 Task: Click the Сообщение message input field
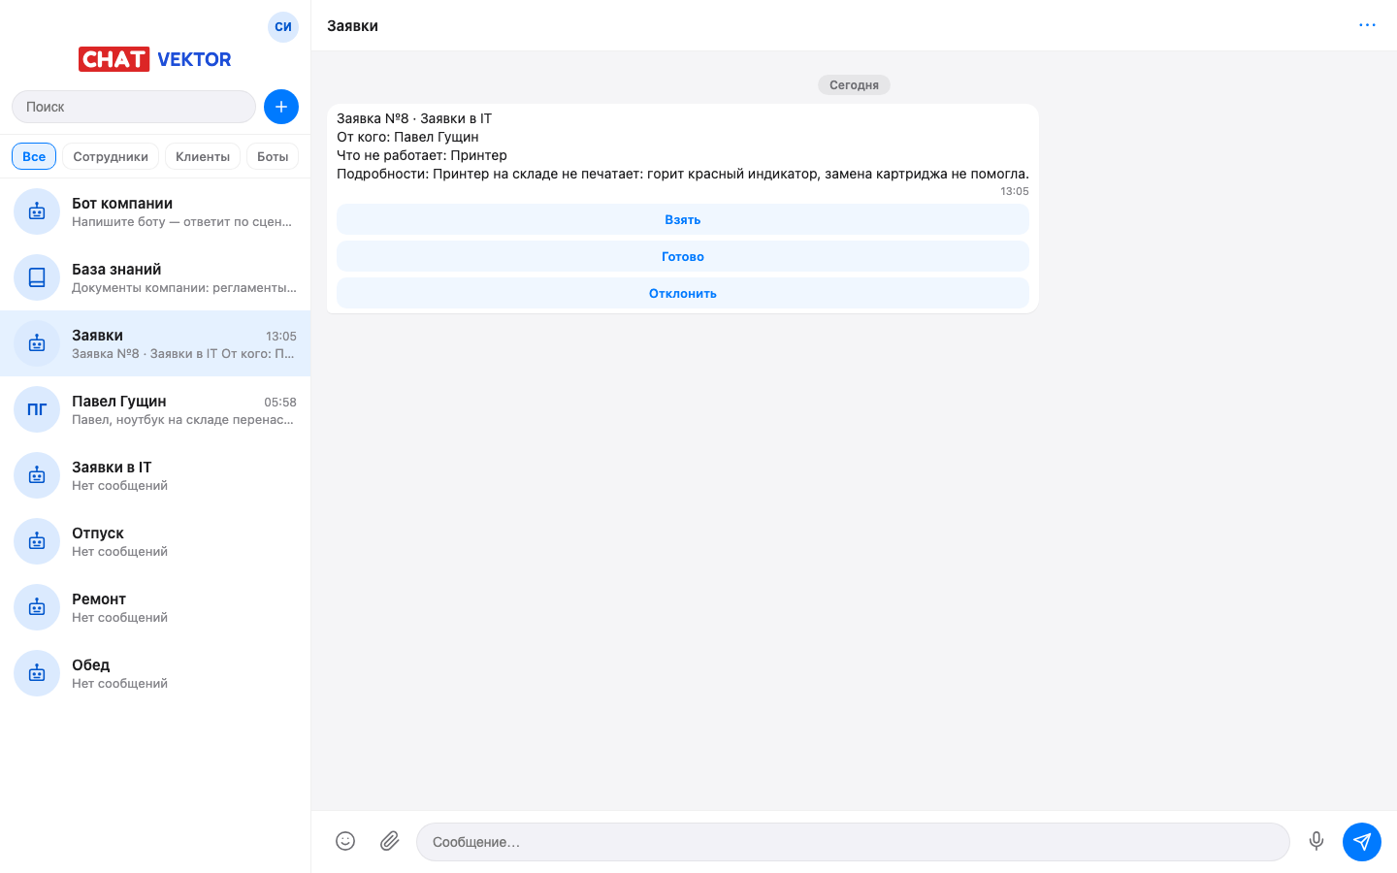(853, 842)
